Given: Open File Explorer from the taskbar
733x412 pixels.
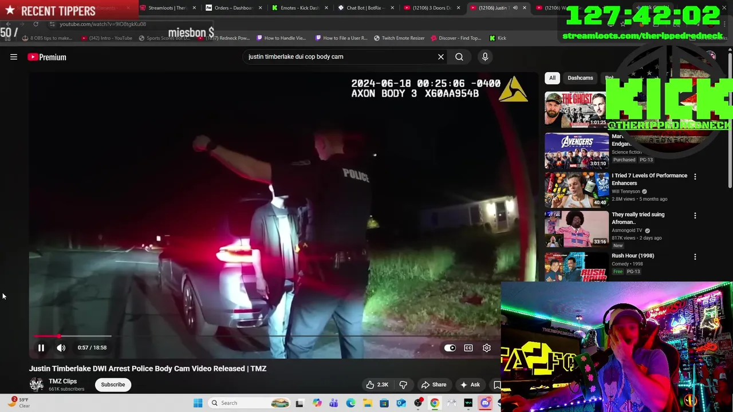Looking at the screenshot, I should coord(367,403).
